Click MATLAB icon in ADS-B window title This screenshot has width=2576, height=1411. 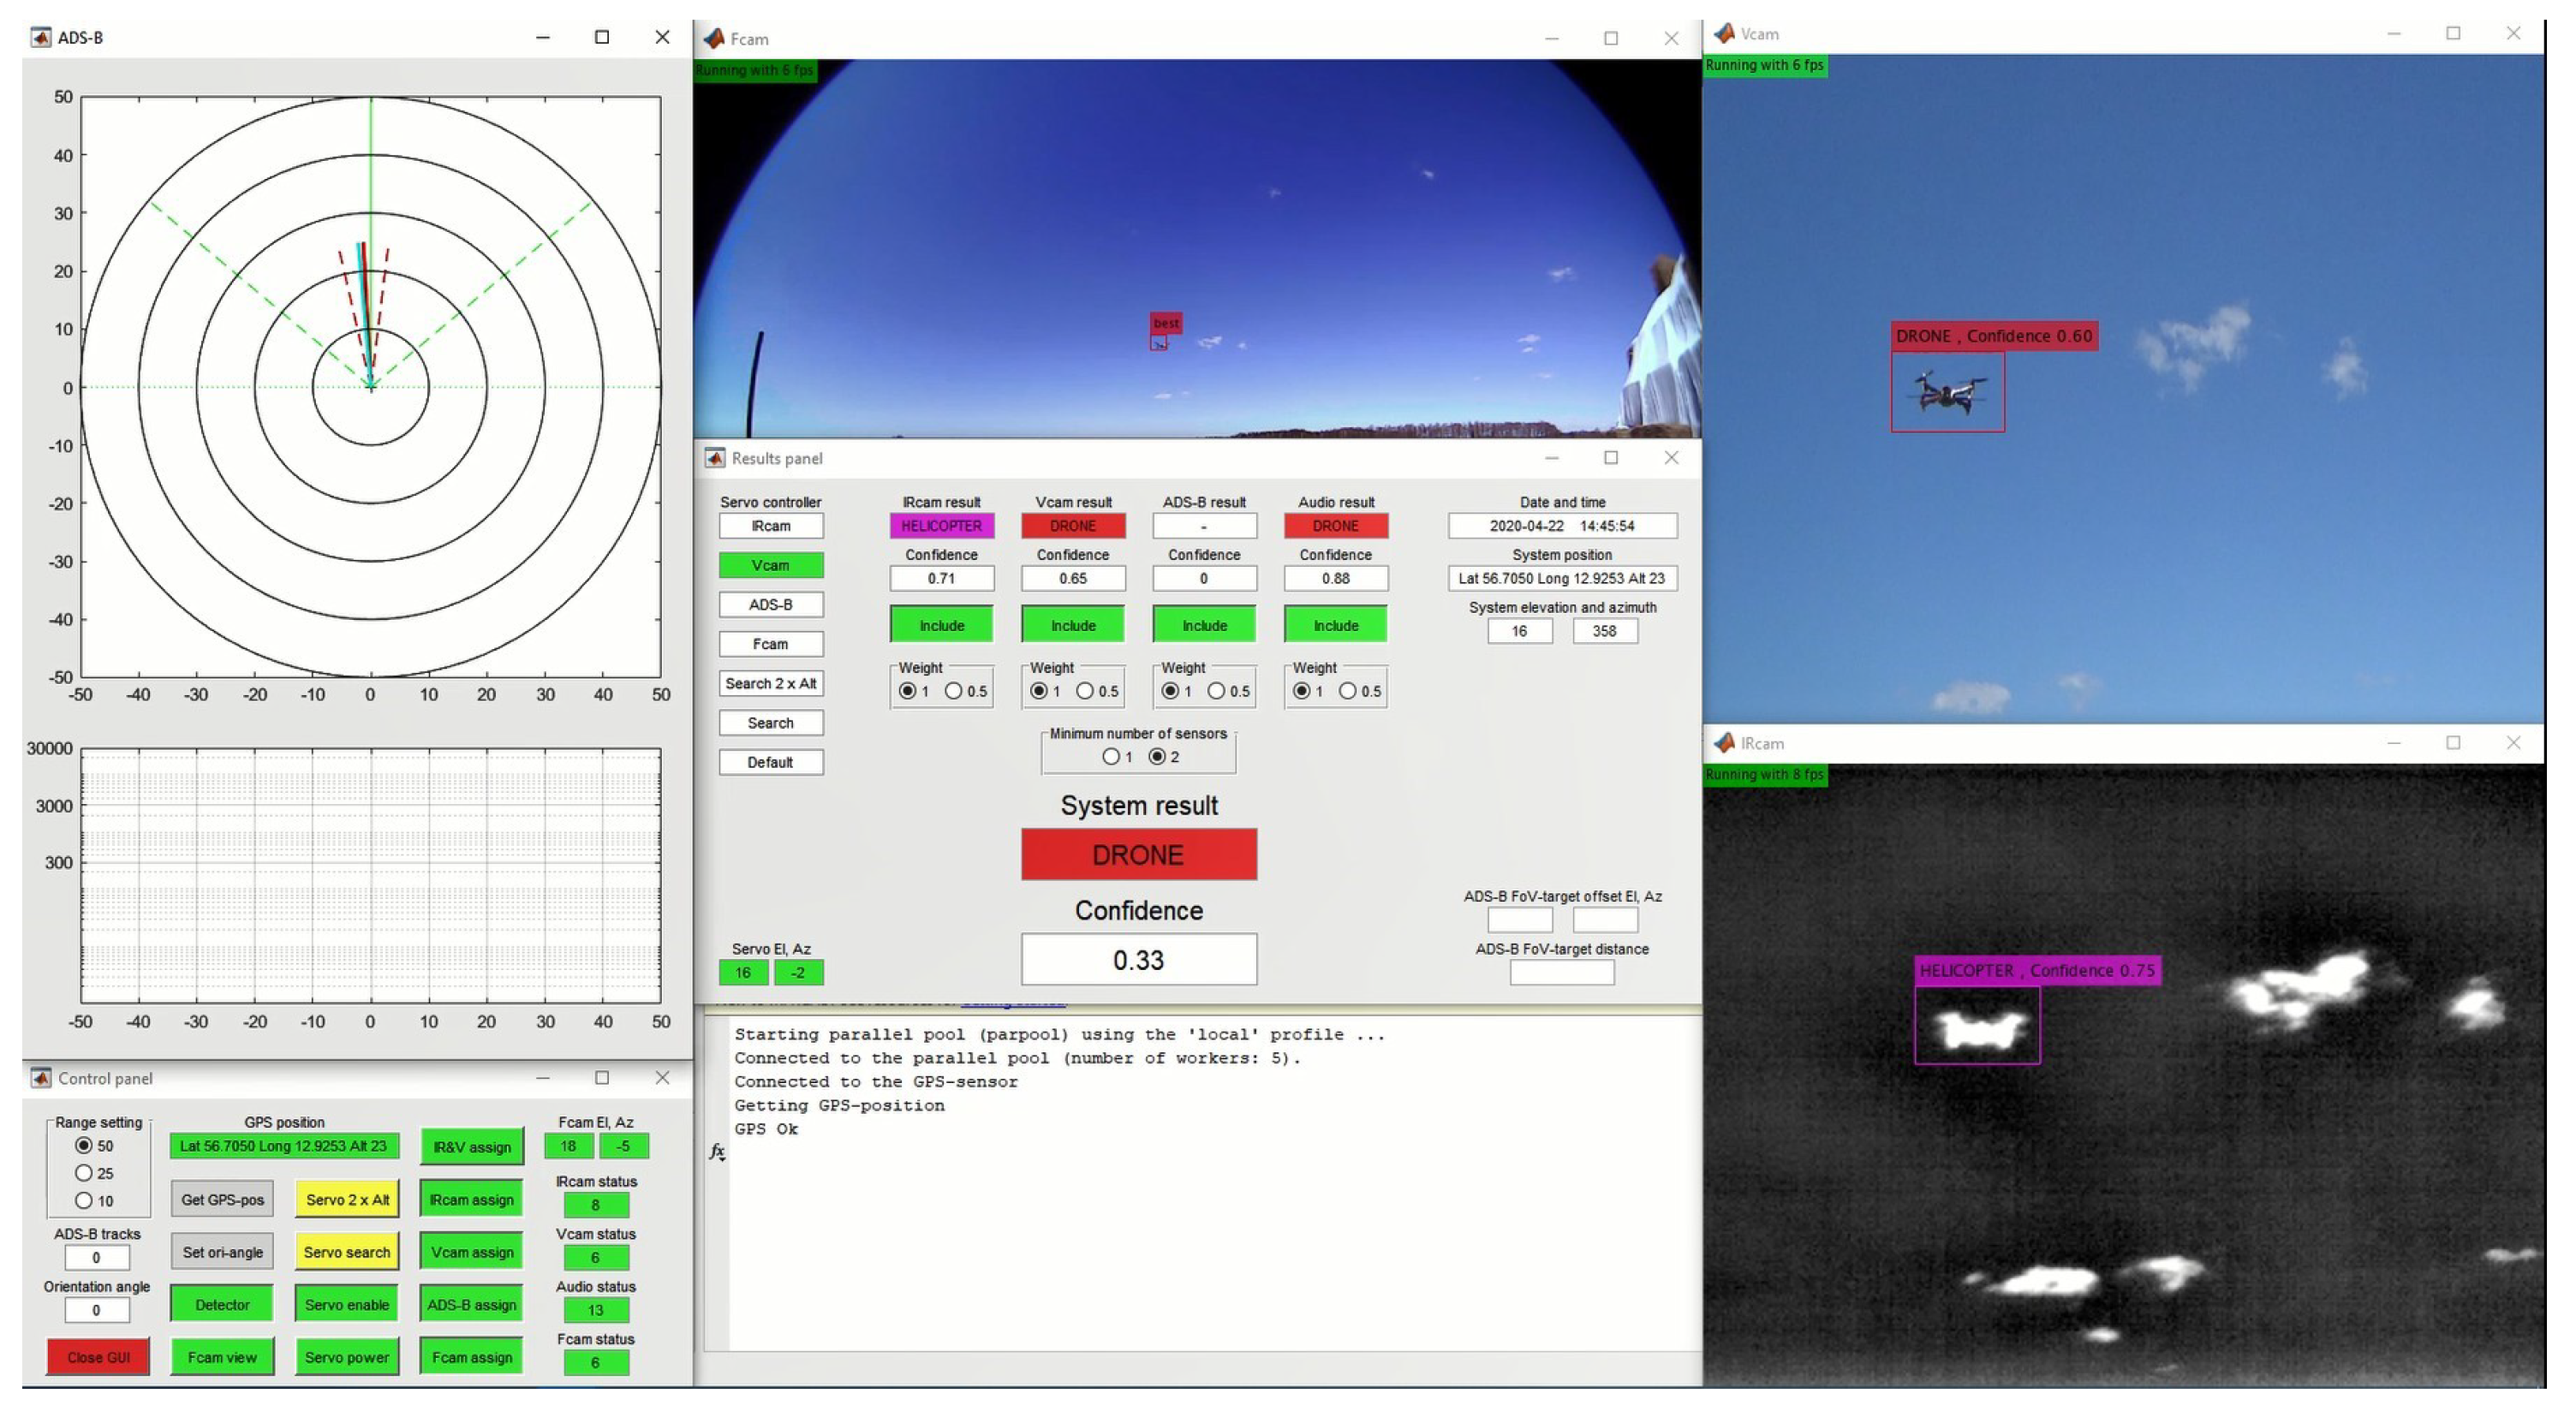[x=40, y=38]
